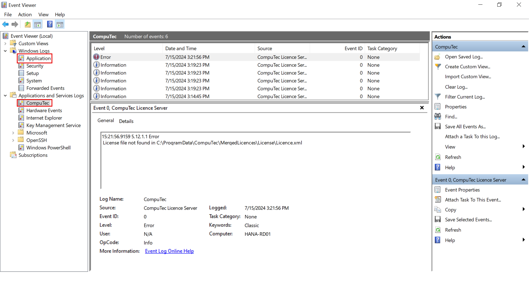Open the Action menu
The width and height of the screenshot is (529, 281).
click(25, 15)
